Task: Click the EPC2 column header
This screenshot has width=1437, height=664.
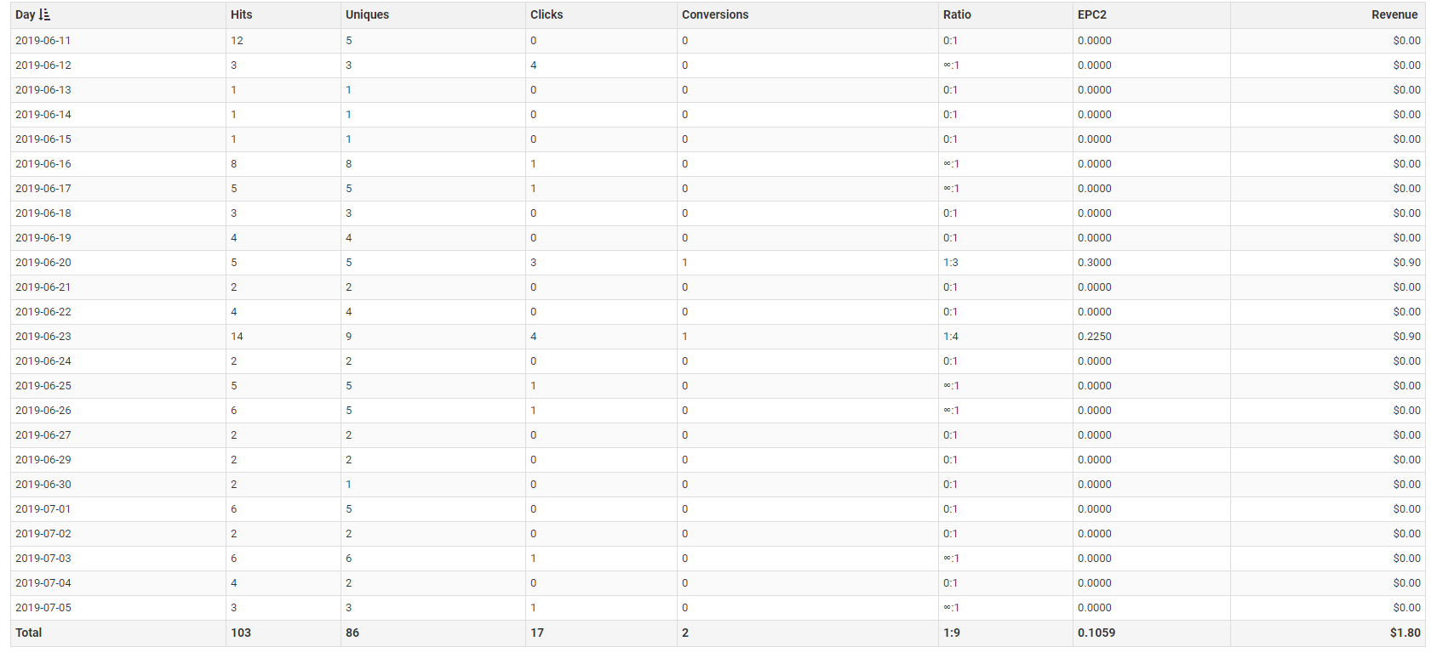Action: point(1092,14)
